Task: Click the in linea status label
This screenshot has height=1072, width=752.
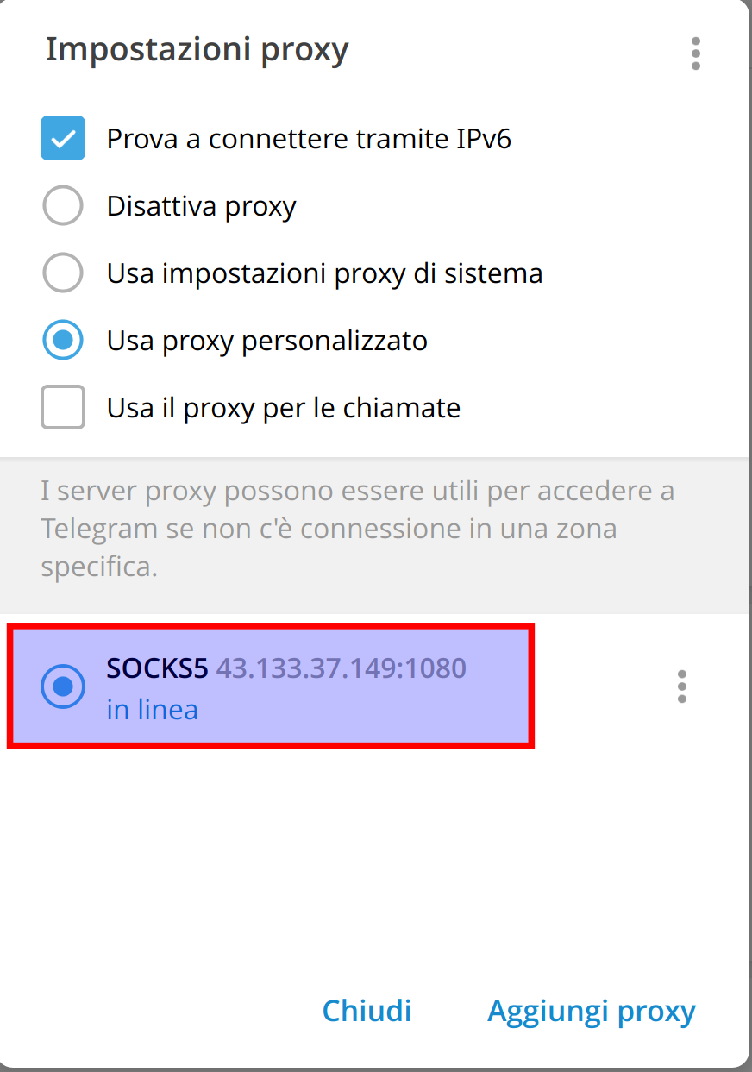Action: click(152, 709)
